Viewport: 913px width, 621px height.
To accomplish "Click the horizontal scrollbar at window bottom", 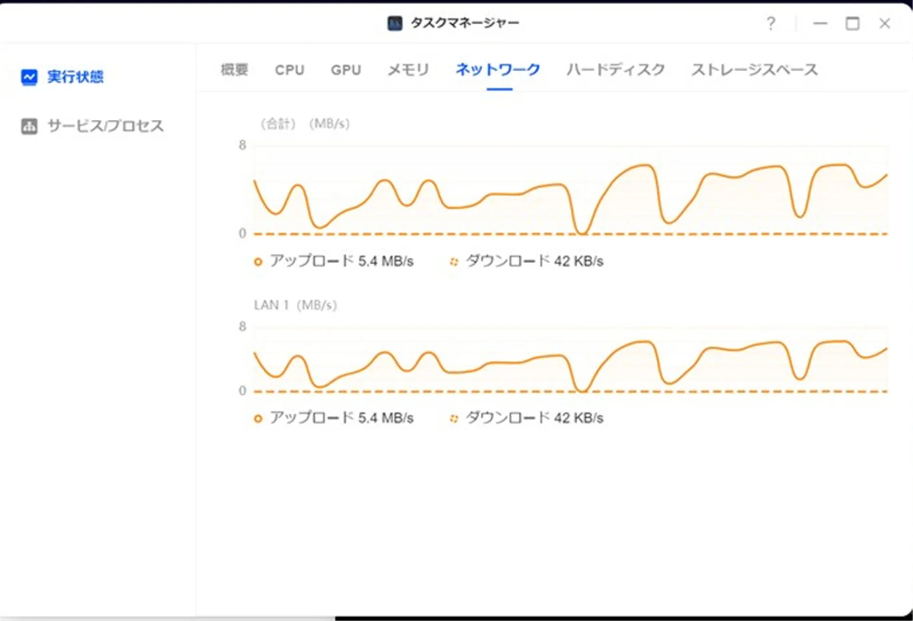I will [x=167, y=618].
